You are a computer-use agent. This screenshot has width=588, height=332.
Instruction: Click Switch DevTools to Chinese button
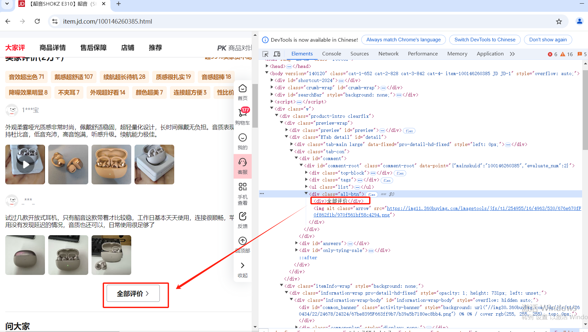coord(485,40)
